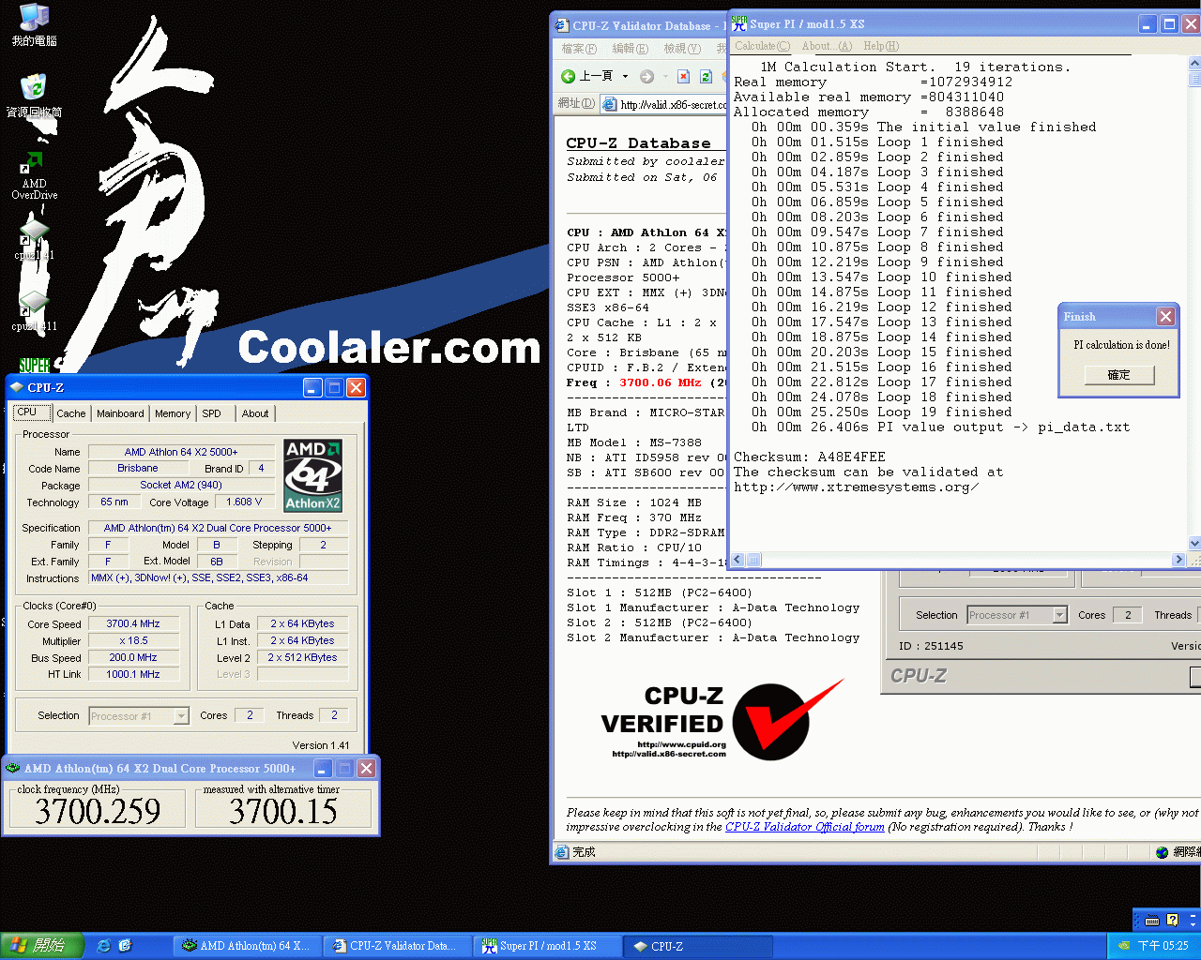Click the Checksum: A48E4FEE line in Super PI
1201x960 pixels.
coord(810,457)
